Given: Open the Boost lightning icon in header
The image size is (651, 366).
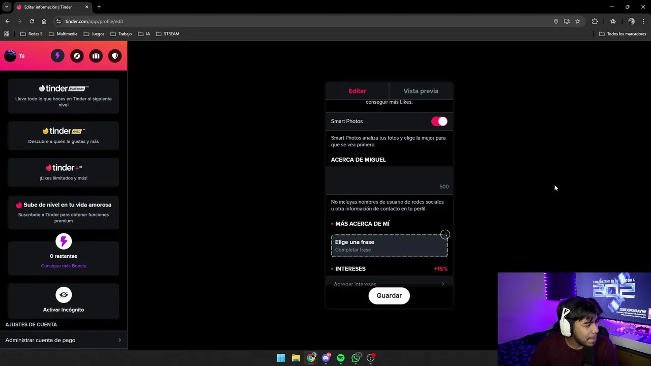Looking at the screenshot, I should 57,56.
